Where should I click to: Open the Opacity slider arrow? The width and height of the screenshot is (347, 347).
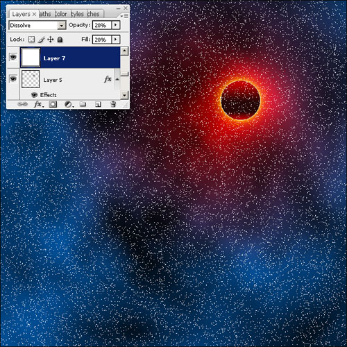[x=116, y=25]
